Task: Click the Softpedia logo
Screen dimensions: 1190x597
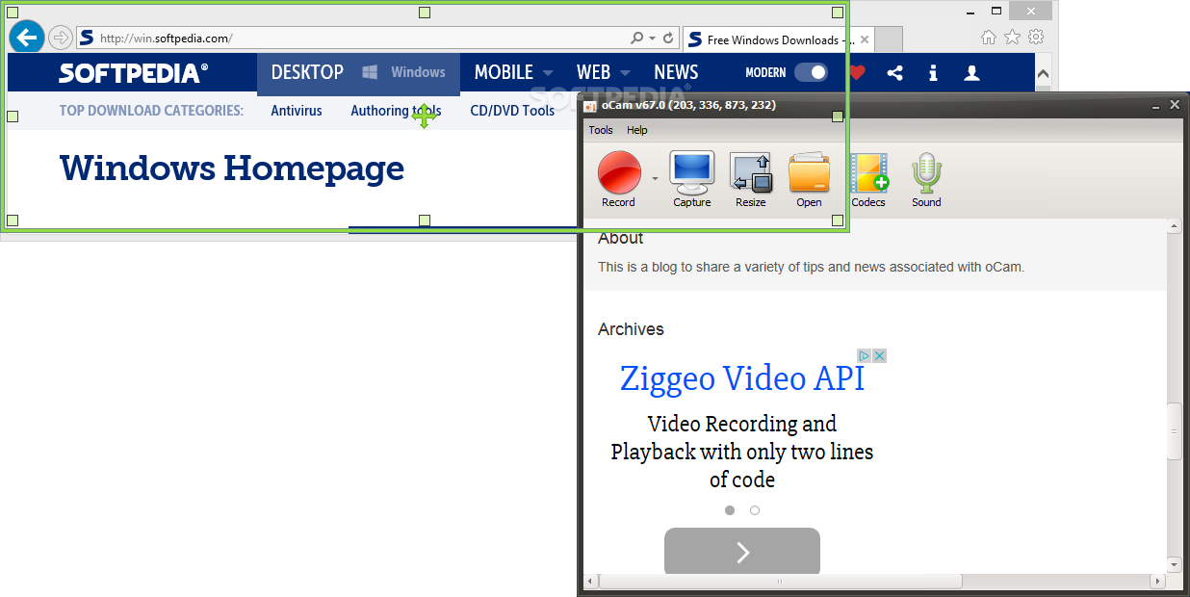Action: [x=133, y=73]
